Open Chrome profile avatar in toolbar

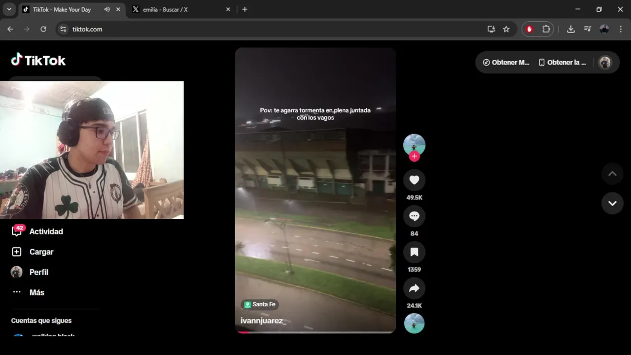(x=604, y=29)
